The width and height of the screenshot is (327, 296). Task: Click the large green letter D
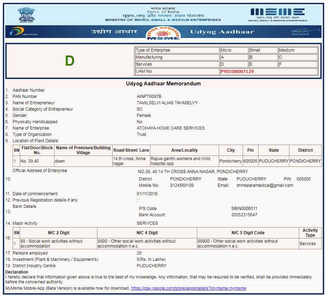(x=70, y=61)
